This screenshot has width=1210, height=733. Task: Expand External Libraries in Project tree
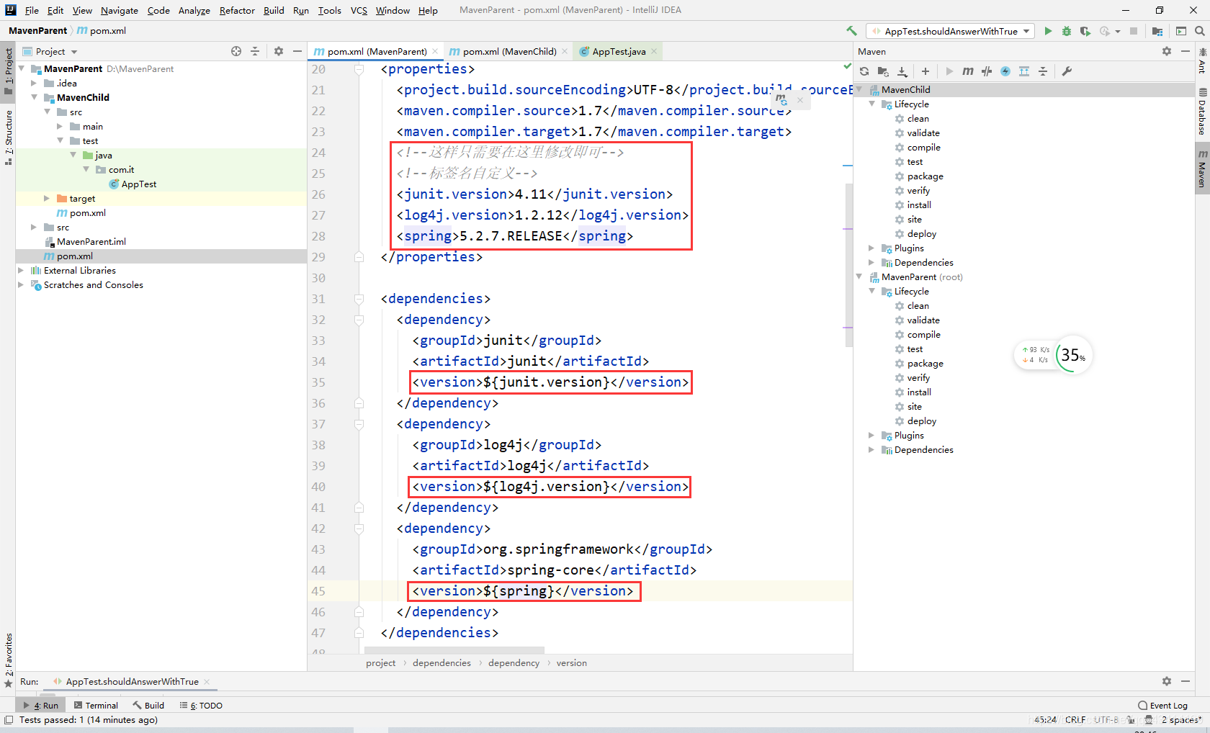point(21,270)
